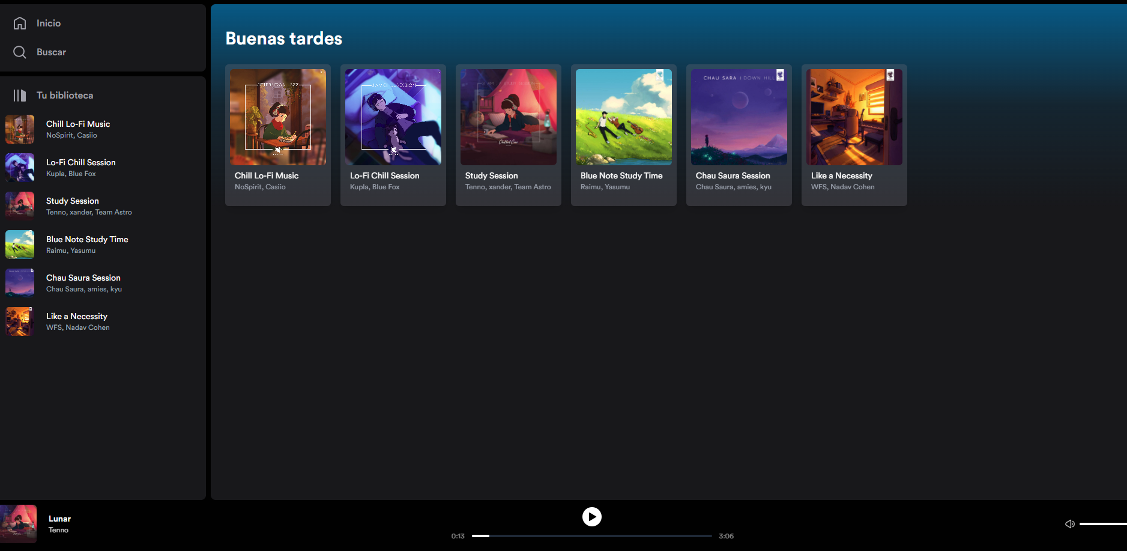
Task: Open the Like a Necessity card
Action: click(854, 135)
